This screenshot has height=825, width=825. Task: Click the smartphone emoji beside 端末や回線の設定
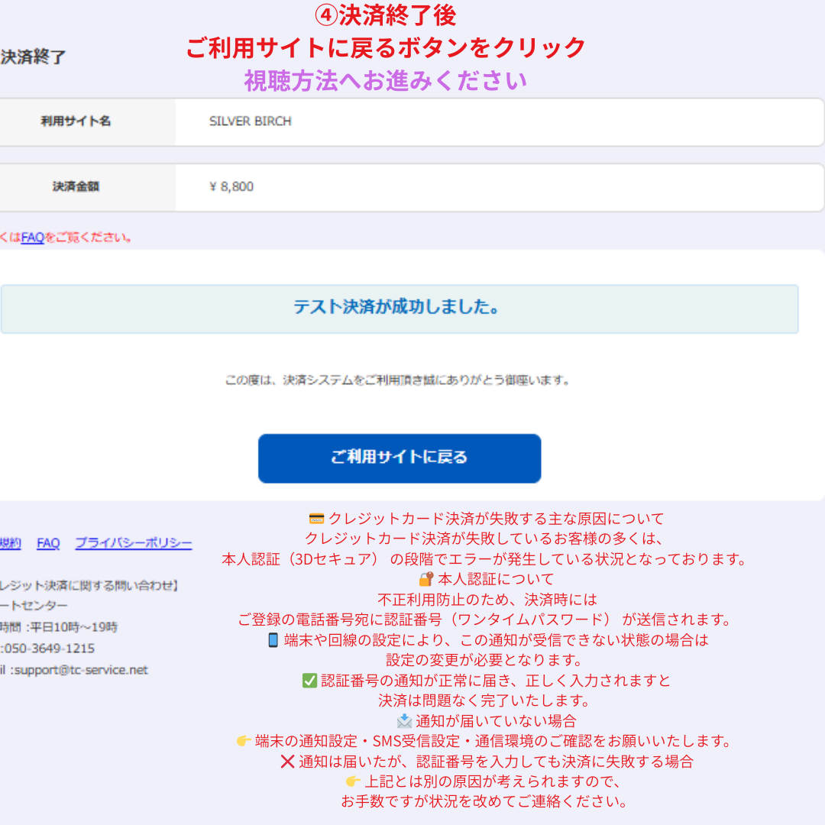point(273,640)
